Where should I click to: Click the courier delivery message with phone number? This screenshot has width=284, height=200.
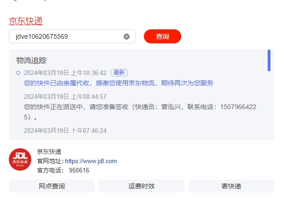(x=140, y=112)
